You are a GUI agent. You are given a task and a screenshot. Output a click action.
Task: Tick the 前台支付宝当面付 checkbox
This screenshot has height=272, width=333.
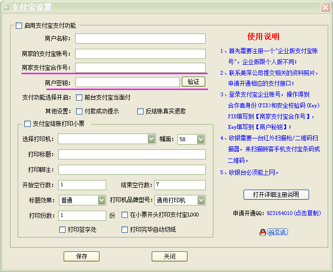[79, 98]
